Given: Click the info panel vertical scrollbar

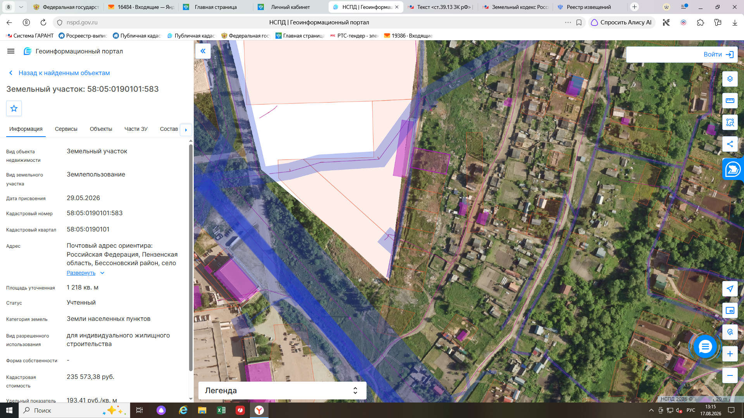Looking at the screenshot, I should pyautogui.click(x=190, y=257).
